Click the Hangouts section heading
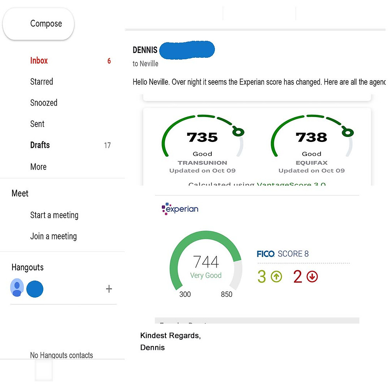The image size is (390, 390). click(28, 268)
